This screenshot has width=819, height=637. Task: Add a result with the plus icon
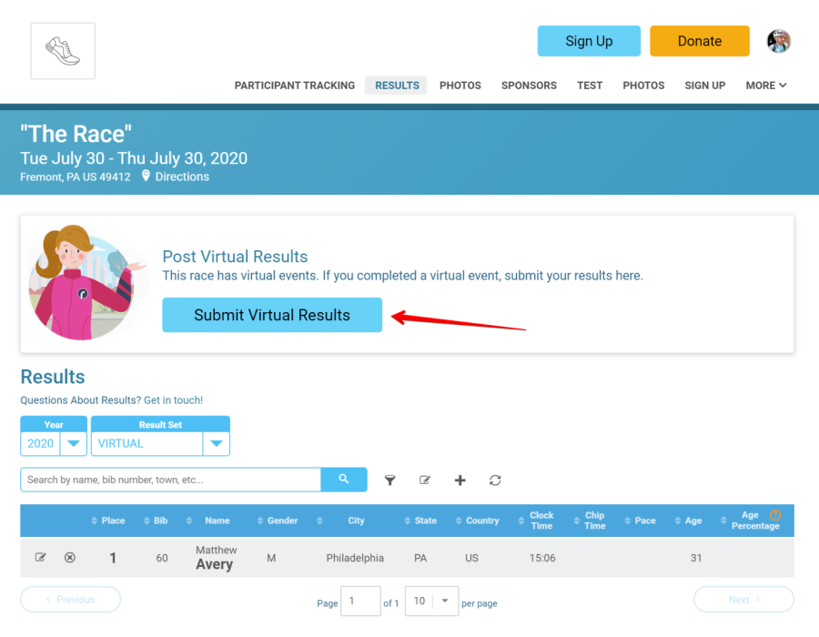tap(460, 480)
